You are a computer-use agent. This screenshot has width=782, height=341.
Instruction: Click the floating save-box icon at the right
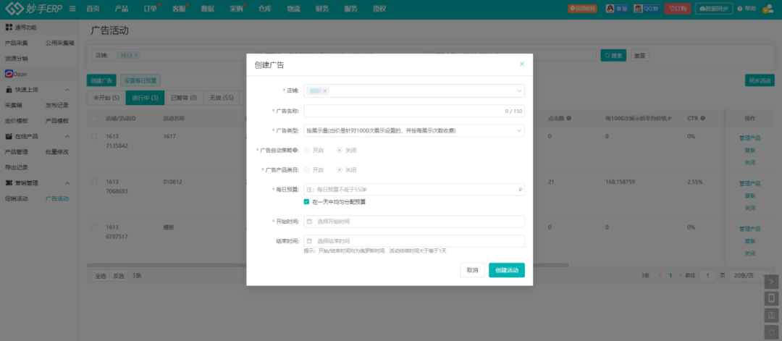[771, 316]
